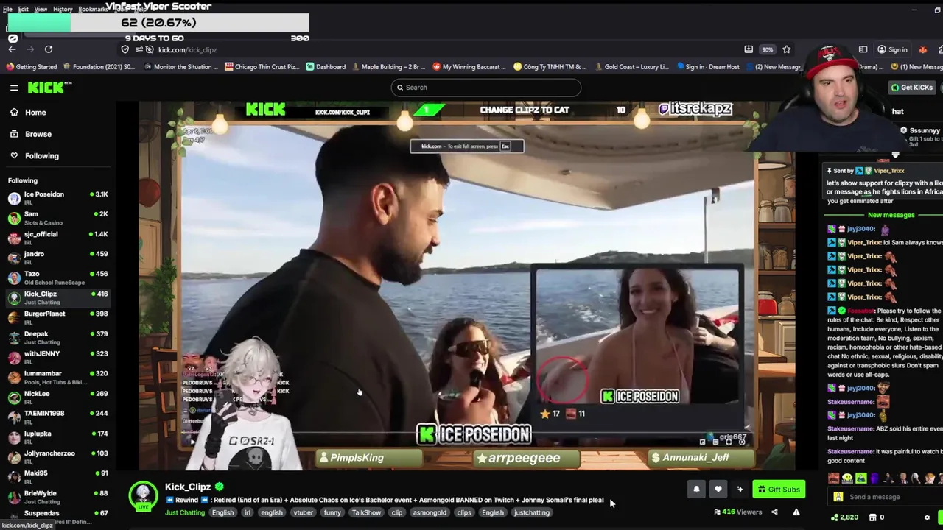
Task: Report stream with the warning triangle icon
Action: click(x=796, y=512)
